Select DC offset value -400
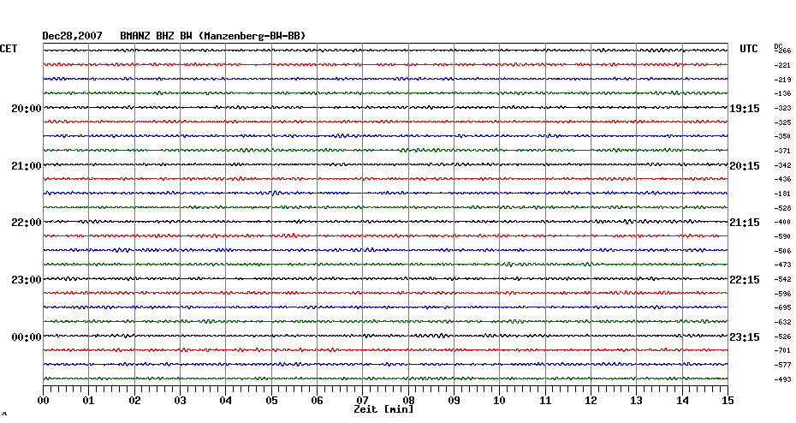This screenshot has height=423, width=796. click(782, 222)
